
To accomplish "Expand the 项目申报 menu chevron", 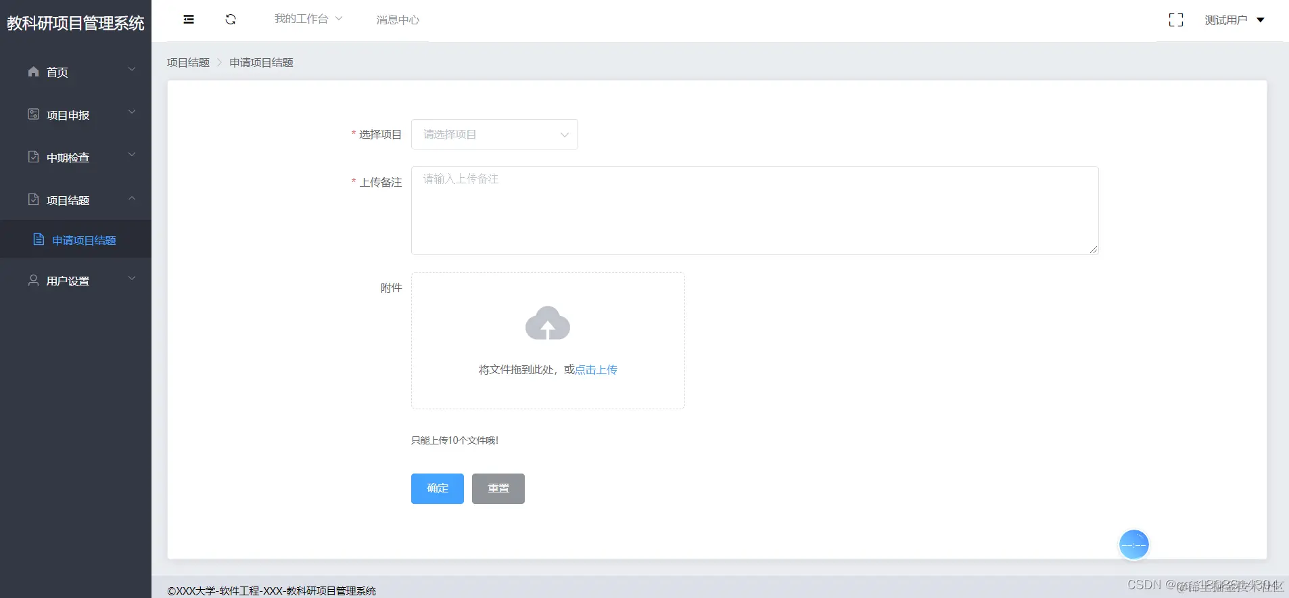I will [132, 112].
